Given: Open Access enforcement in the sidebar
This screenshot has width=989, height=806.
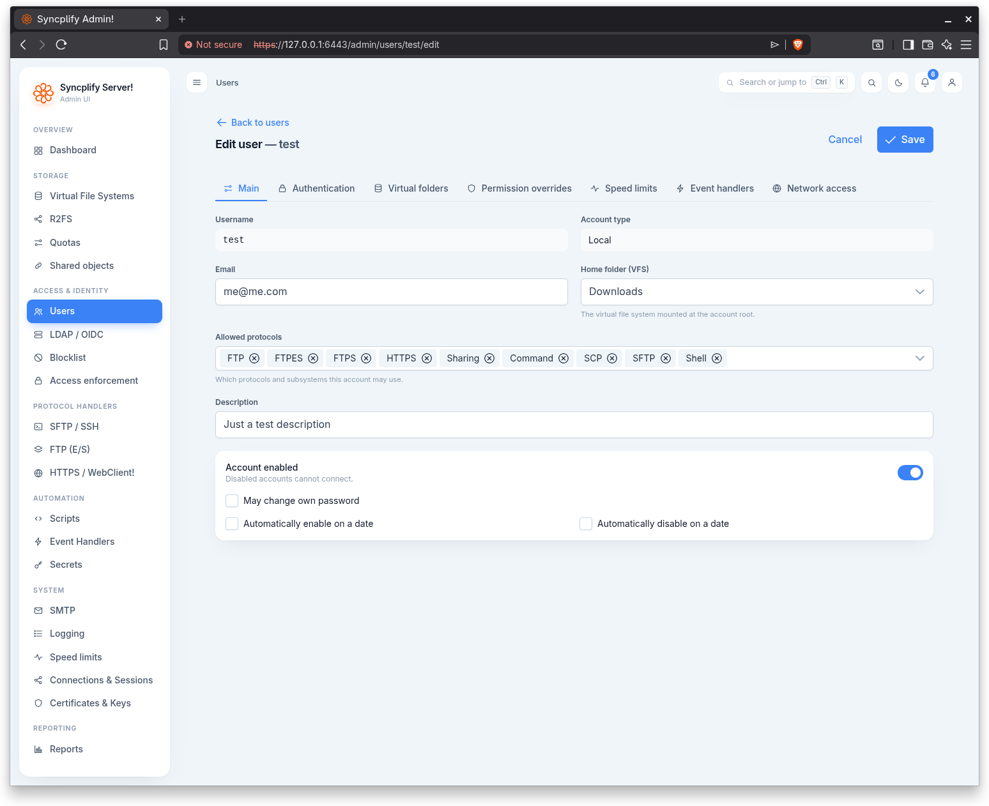Looking at the screenshot, I should click(95, 381).
